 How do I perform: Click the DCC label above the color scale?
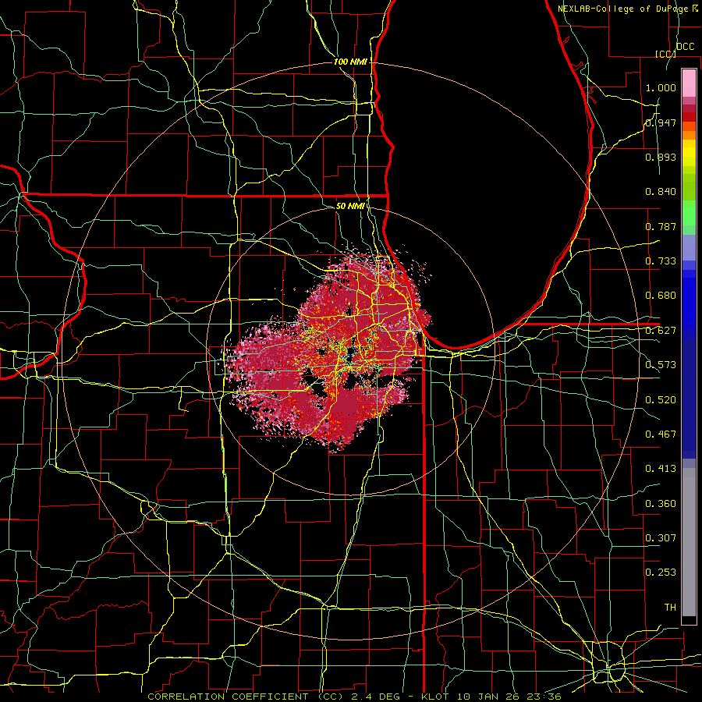click(686, 47)
